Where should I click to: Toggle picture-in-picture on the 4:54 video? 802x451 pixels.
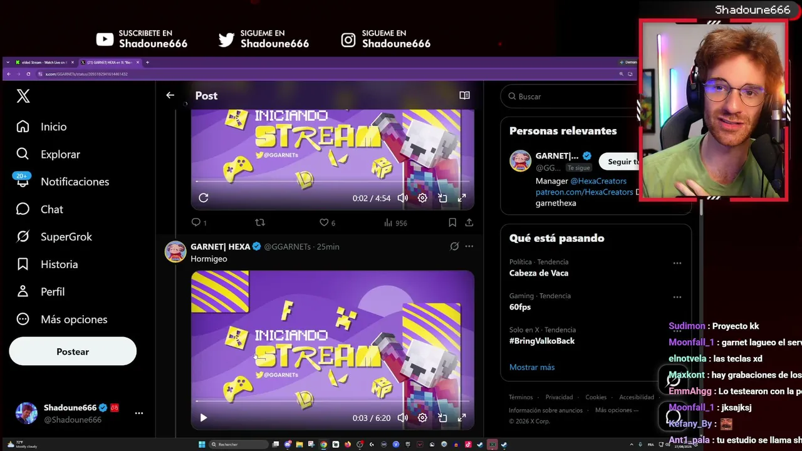point(442,198)
